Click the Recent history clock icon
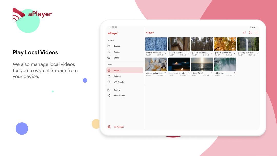The height and width of the screenshot is (156, 277). pyautogui.click(x=109, y=52)
